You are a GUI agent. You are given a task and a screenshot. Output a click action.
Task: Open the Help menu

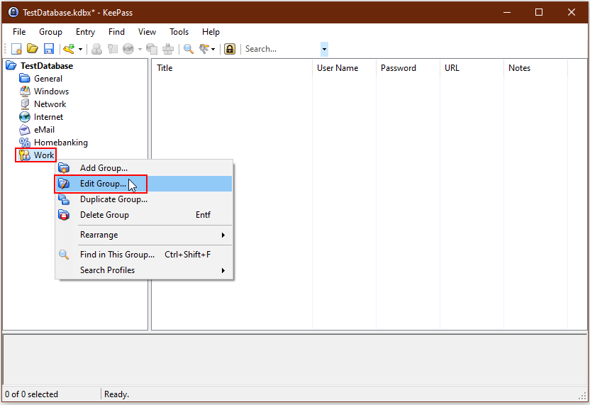tap(211, 32)
